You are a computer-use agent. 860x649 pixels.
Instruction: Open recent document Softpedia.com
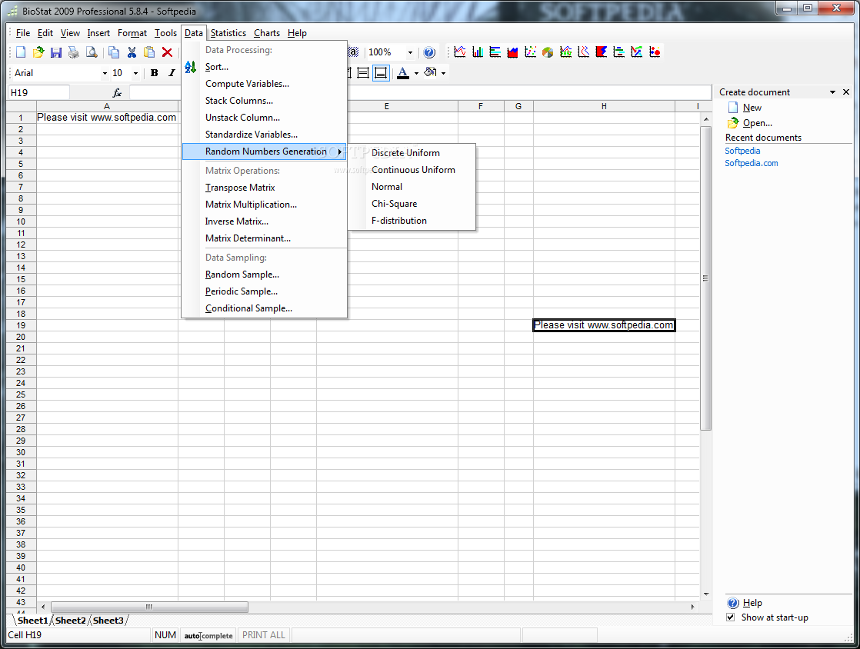(751, 163)
